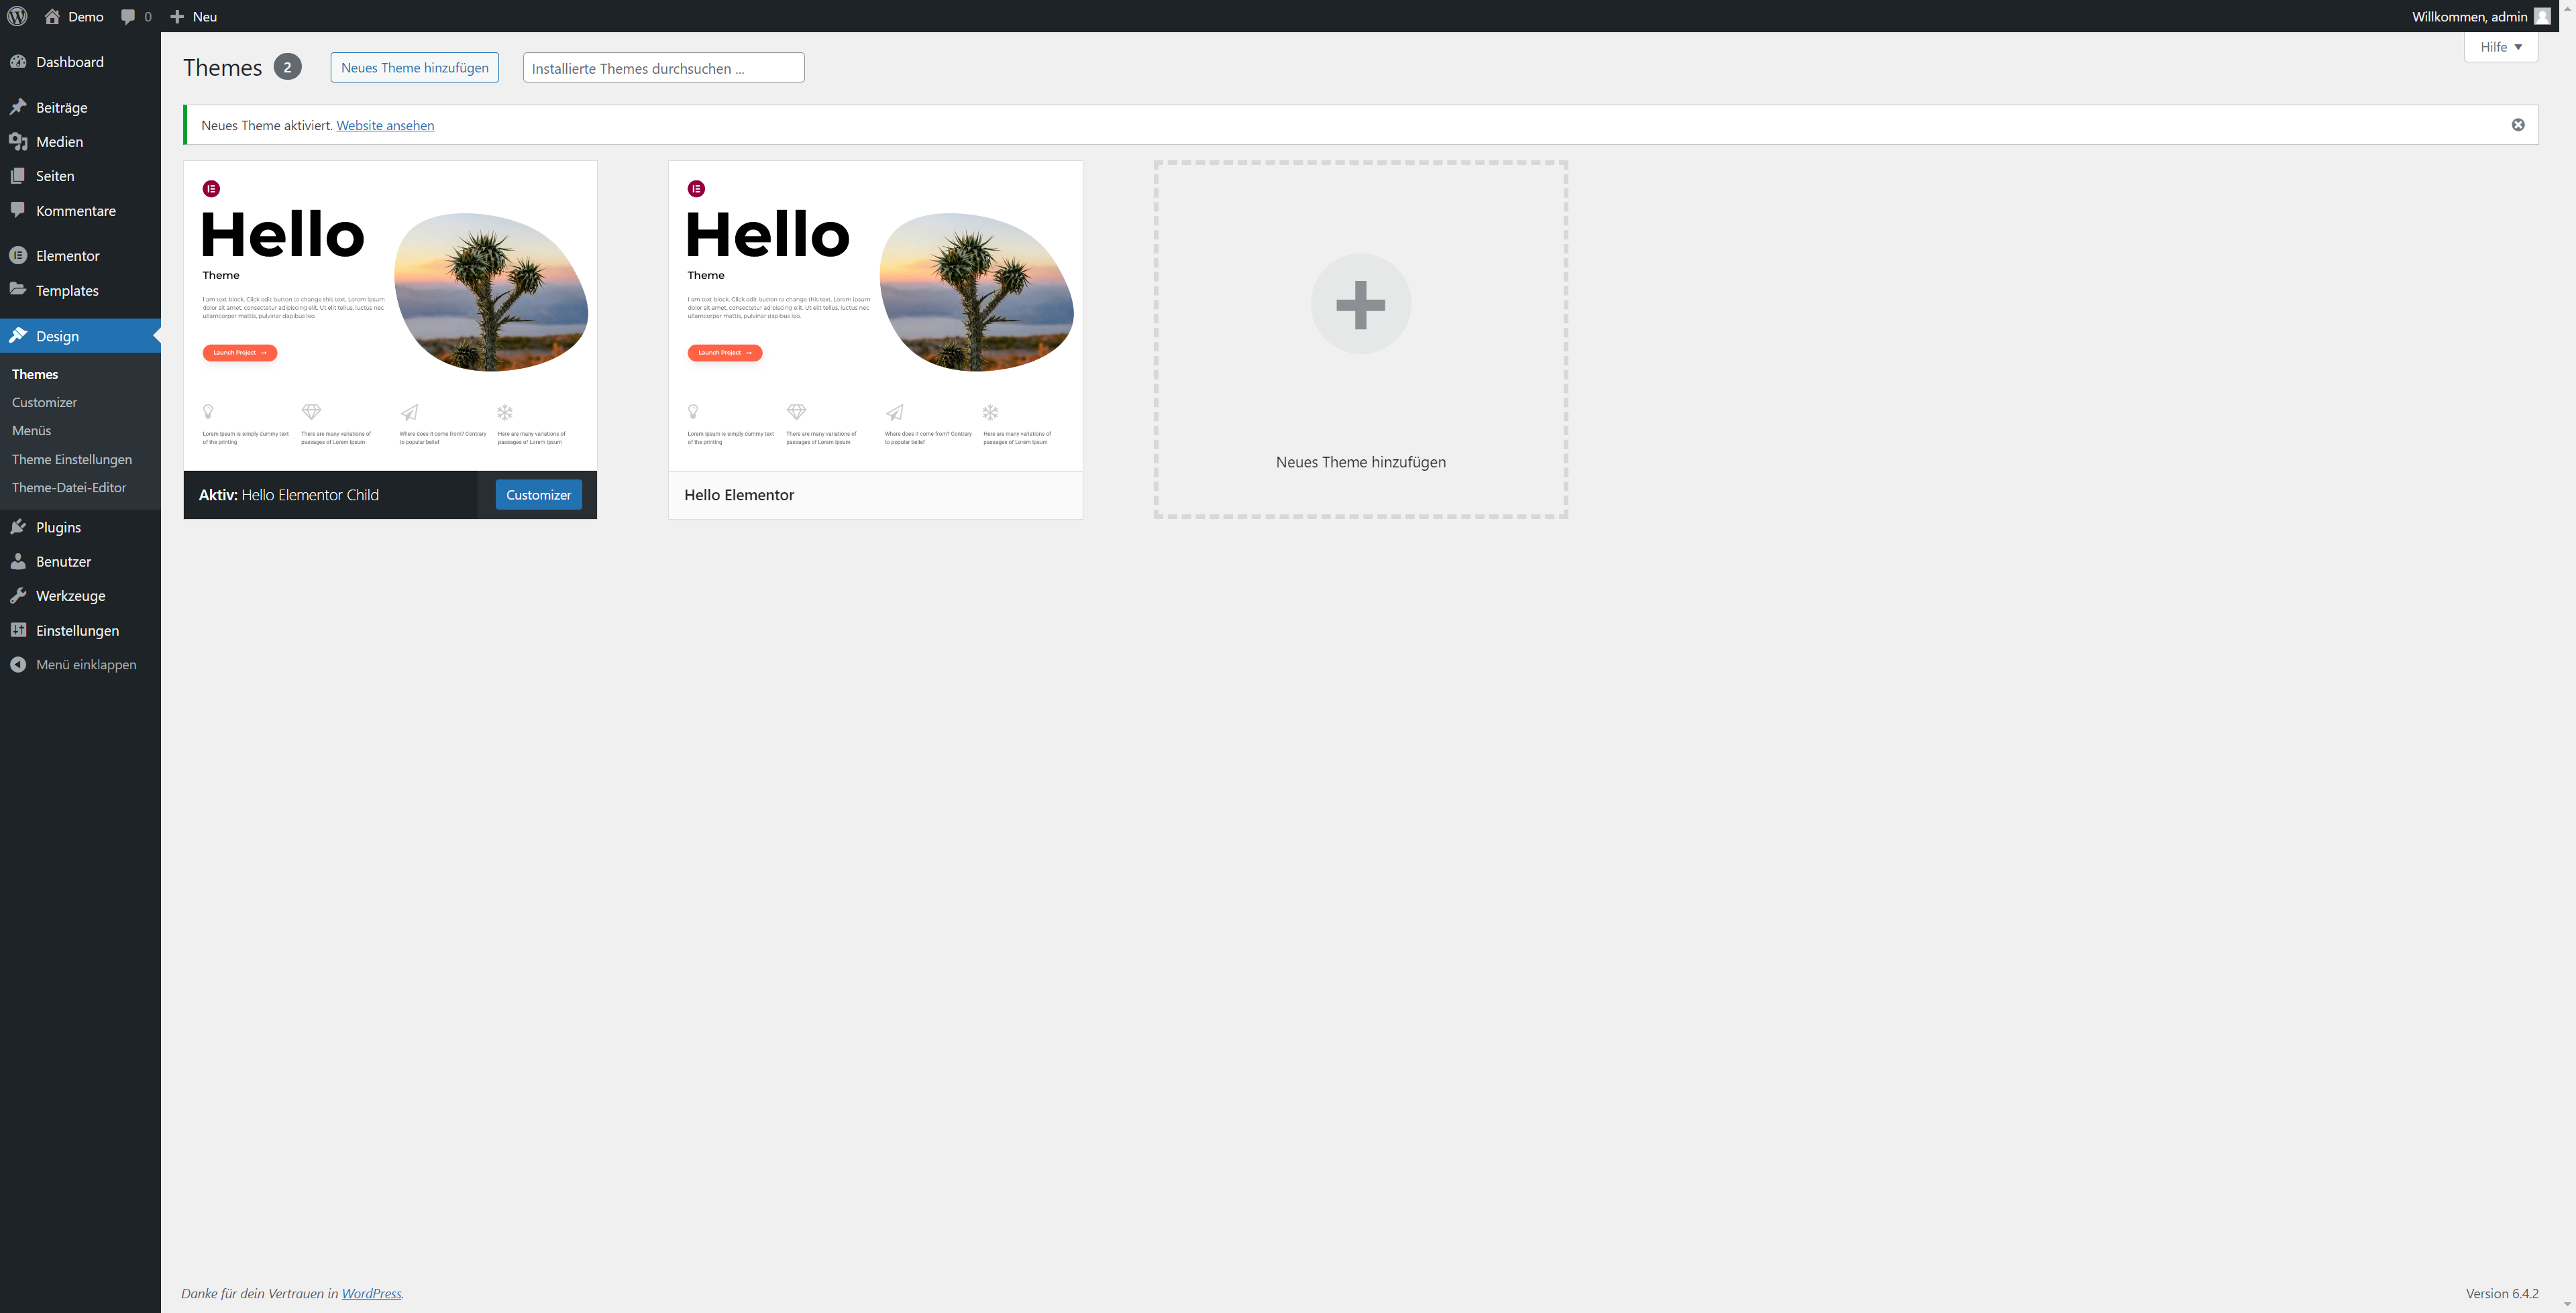Open comments bubble in admin bar
2576x1313 pixels.
[x=128, y=16]
